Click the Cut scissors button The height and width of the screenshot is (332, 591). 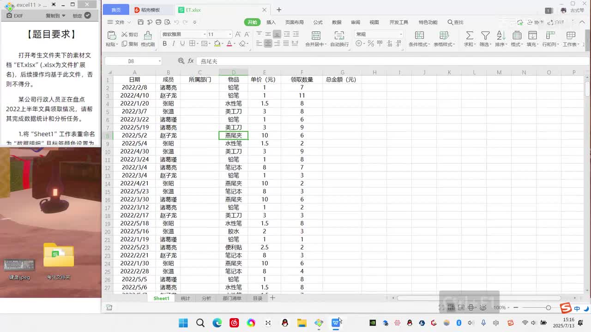pyautogui.click(x=130, y=35)
